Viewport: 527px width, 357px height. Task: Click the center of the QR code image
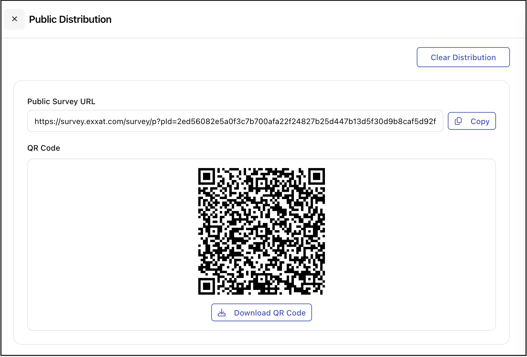click(x=262, y=231)
